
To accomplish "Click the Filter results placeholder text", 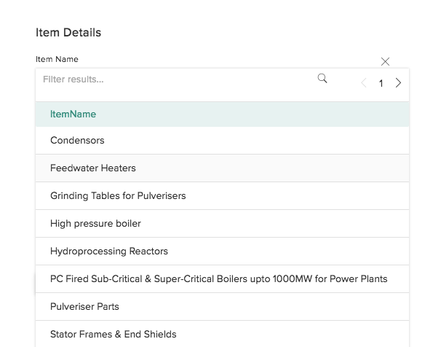I will point(73,79).
